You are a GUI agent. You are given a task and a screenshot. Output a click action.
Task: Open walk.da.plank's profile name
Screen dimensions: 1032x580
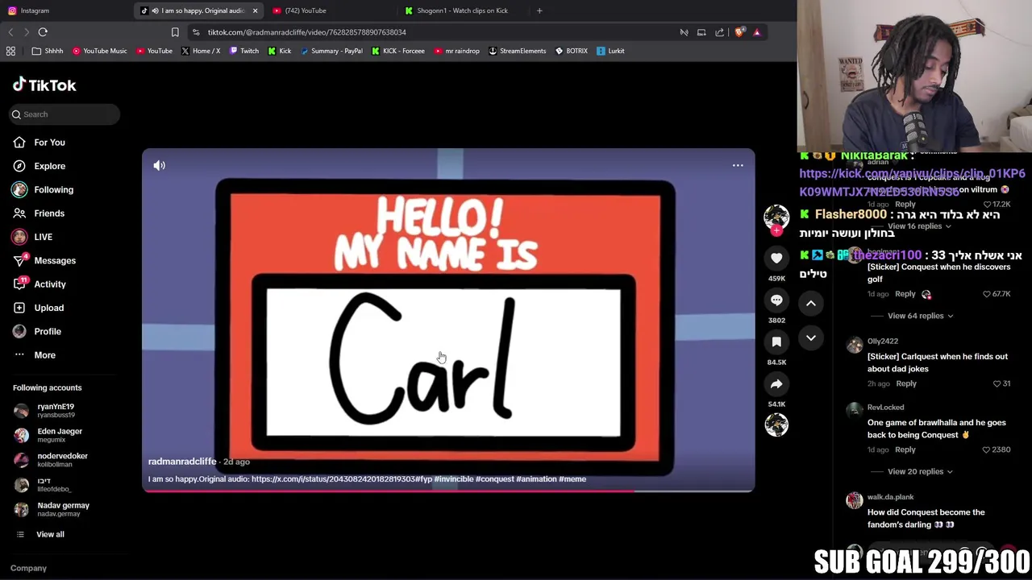coord(890,497)
